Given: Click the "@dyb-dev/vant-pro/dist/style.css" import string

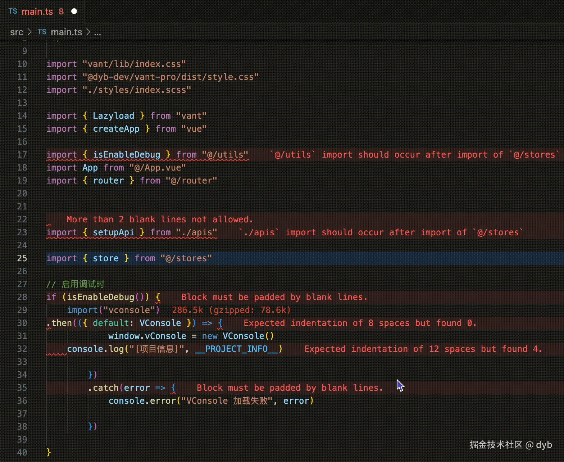Looking at the screenshot, I should tap(170, 77).
